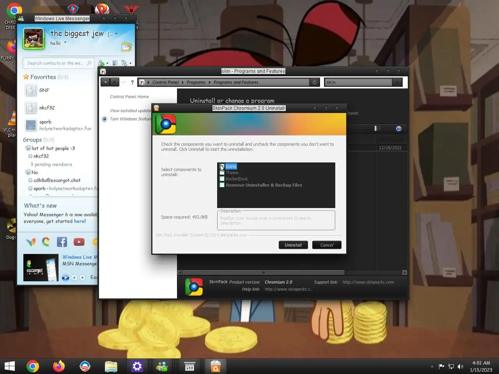The height and width of the screenshot is (374, 499).
Task: Click SkinPack icon in details pane
Action: click(194, 287)
